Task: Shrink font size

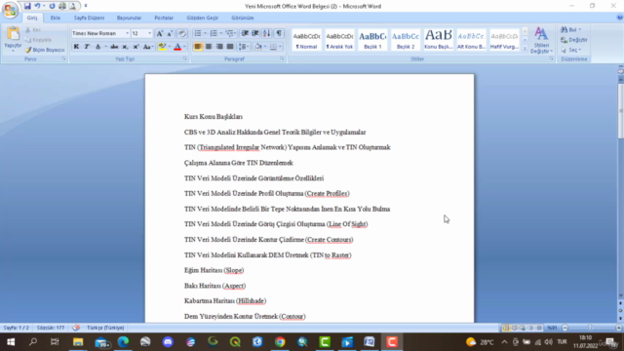Action: [x=170, y=33]
